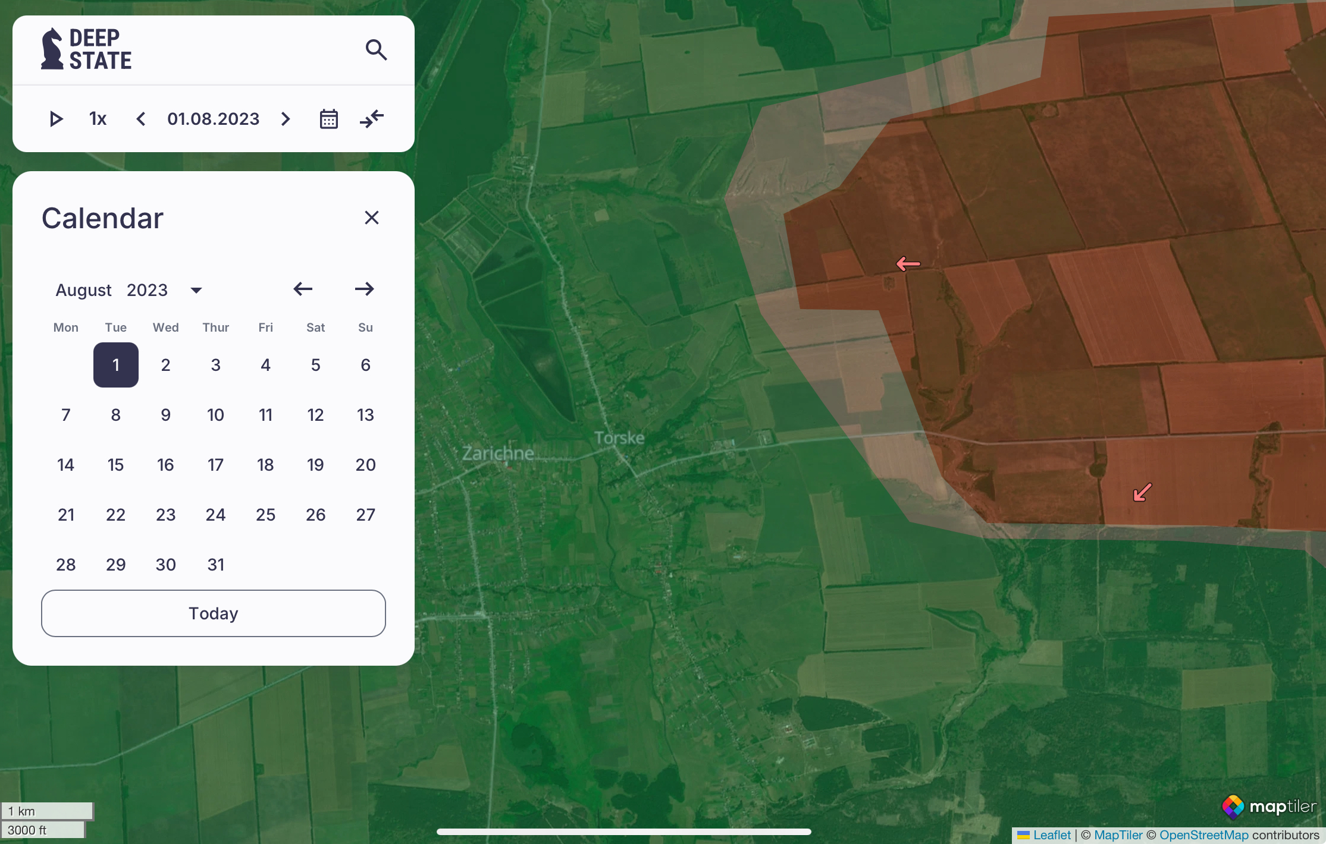Jump to Today button
The height and width of the screenshot is (844, 1326).
pos(214,613)
